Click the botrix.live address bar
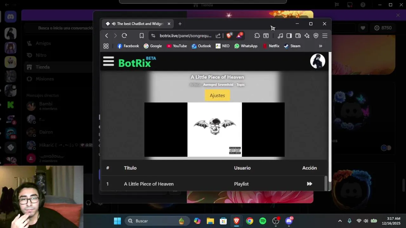This screenshot has height=228, width=406. click(186, 36)
